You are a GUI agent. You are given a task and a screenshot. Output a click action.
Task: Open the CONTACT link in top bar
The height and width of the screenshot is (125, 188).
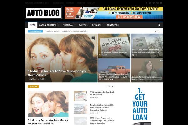point(91,3)
